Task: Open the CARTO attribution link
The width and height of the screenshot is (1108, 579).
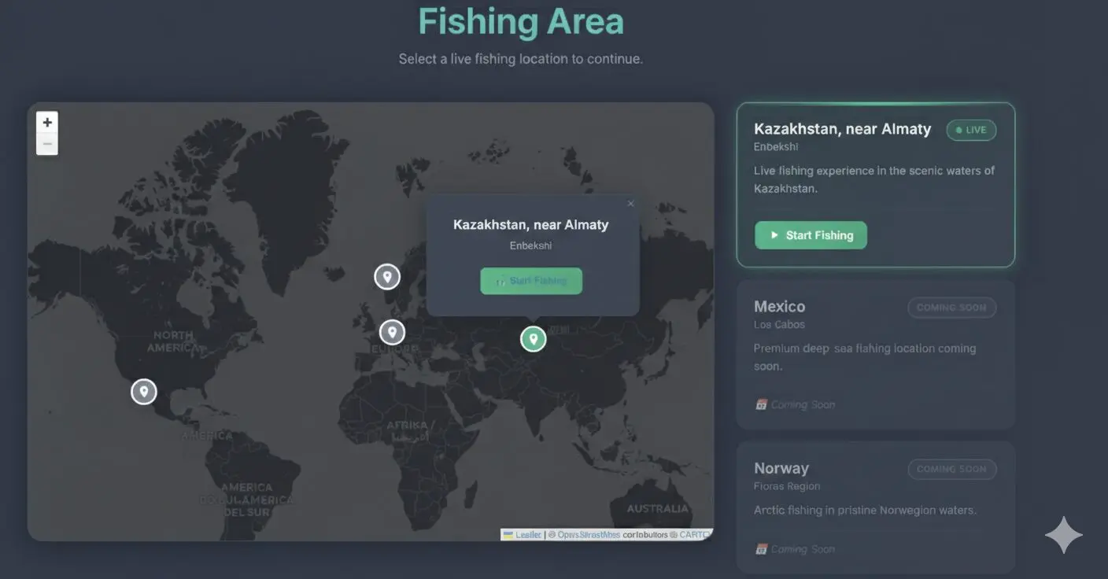Action: 694,535
